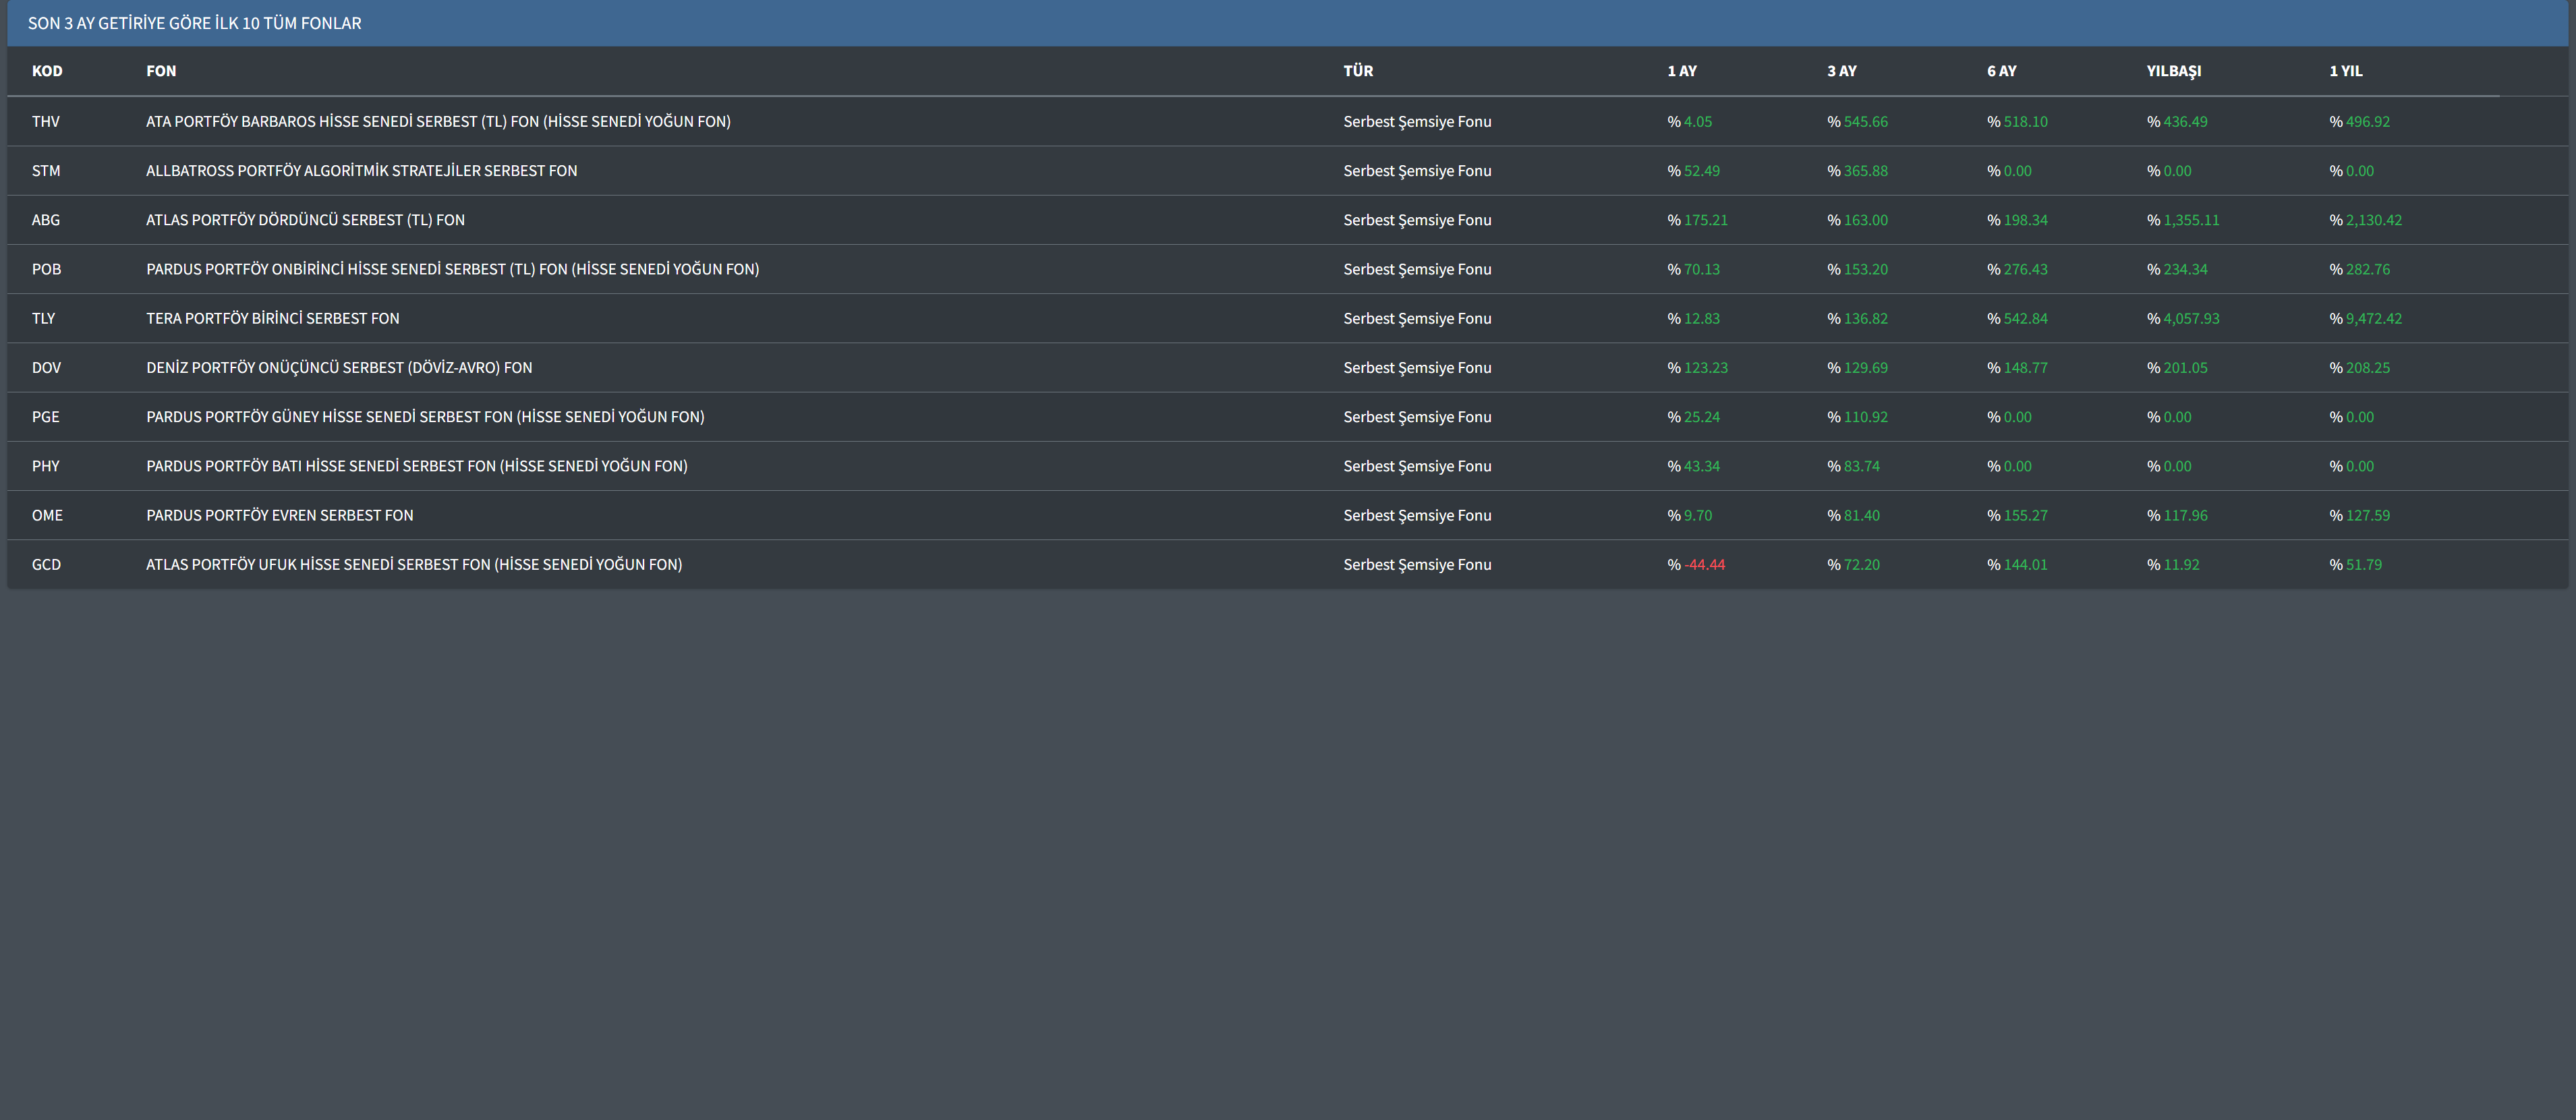
Task: Click the YILBAŞI column header
Action: [2173, 71]
